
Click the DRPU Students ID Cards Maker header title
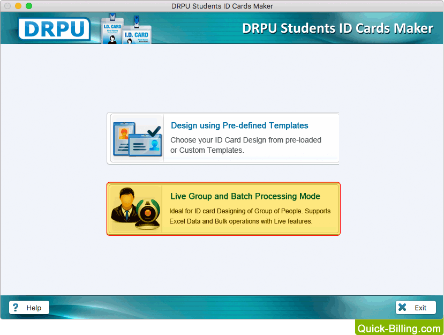[x=337, y=28]
